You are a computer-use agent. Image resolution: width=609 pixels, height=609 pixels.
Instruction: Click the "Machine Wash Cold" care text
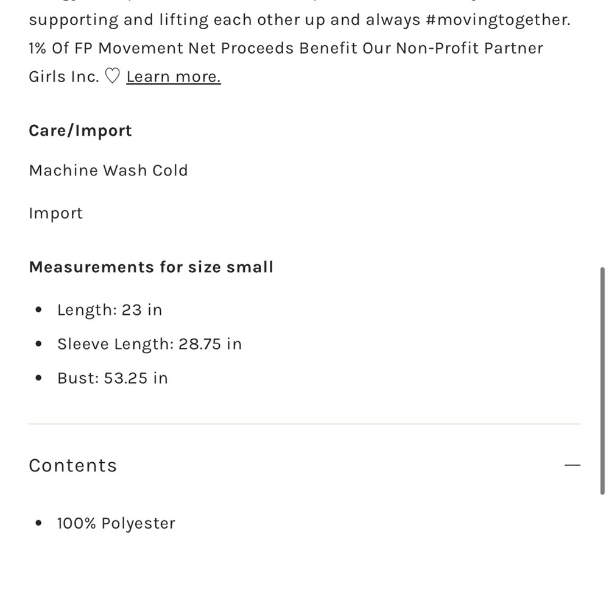click(108, 171)
